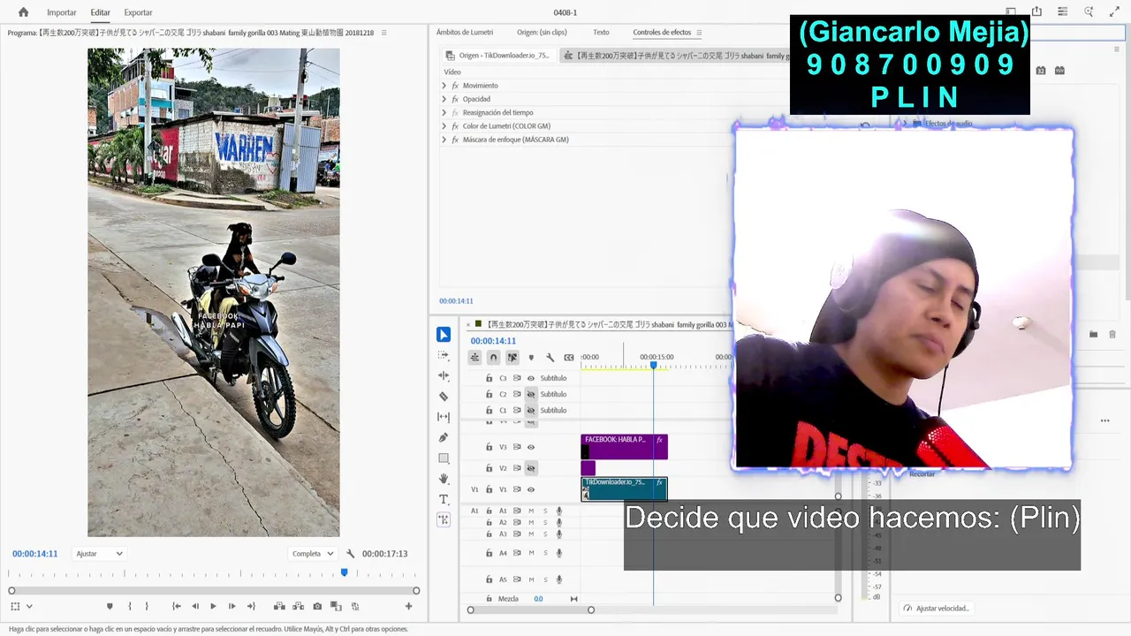
Task: Select the Hand tool
Action: 444,479
